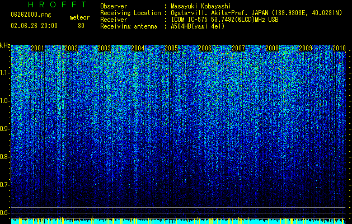
Task: Click the 2009 time marker
Action: pyautogui.click(x=306, y=48)
